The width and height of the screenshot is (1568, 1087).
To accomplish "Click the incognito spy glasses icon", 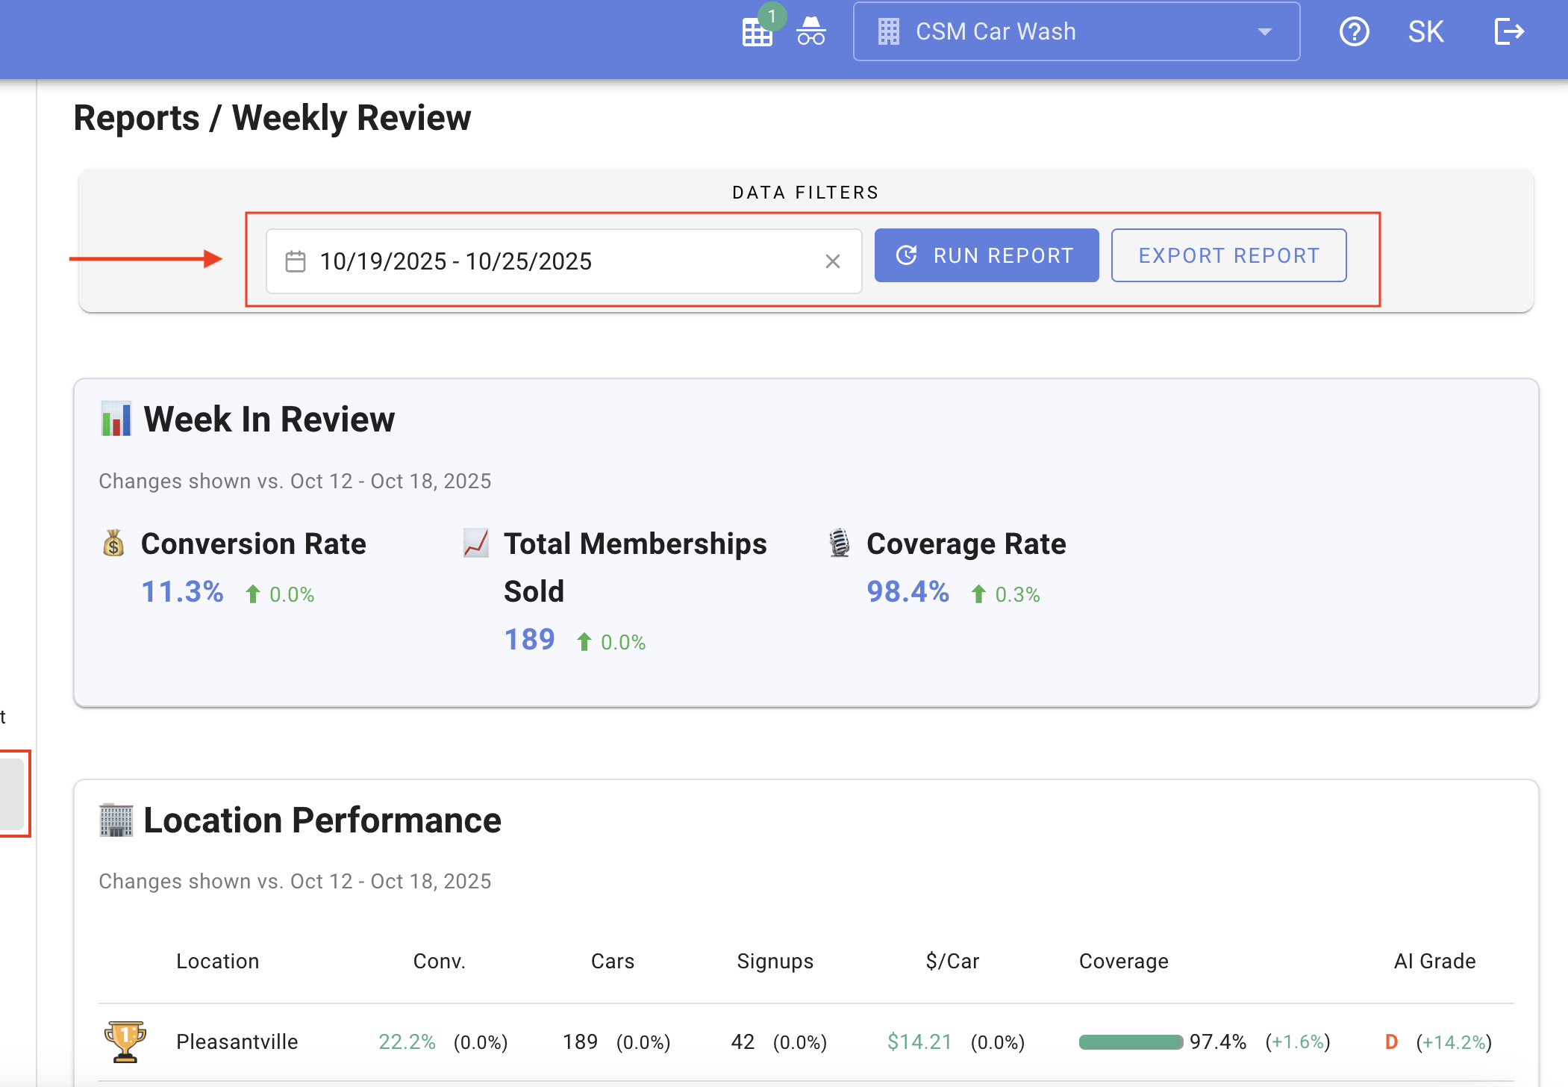I will click(810, 31).
